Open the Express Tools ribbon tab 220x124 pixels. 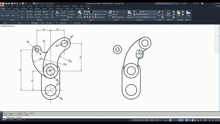click(69, 9)
